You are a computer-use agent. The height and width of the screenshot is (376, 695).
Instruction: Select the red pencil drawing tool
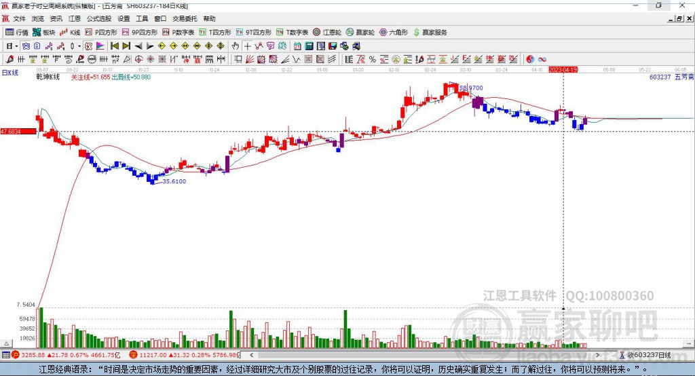[x=10, y=60]
